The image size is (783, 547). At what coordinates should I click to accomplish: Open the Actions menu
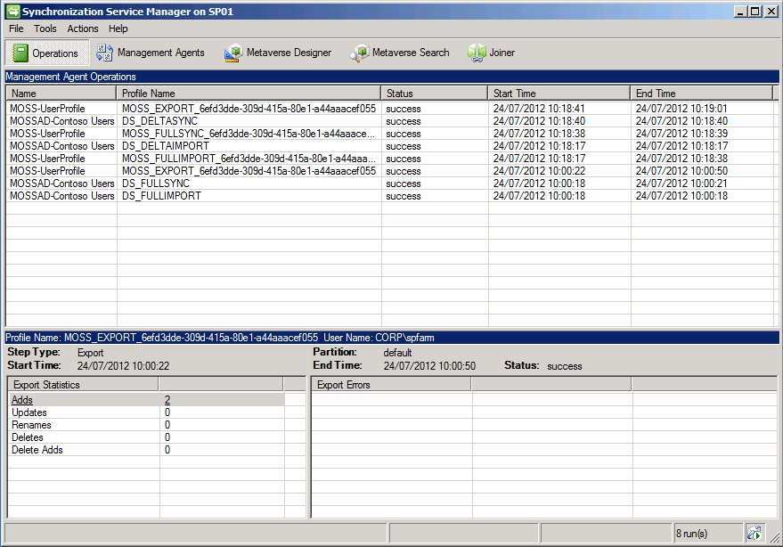(83, 29)
